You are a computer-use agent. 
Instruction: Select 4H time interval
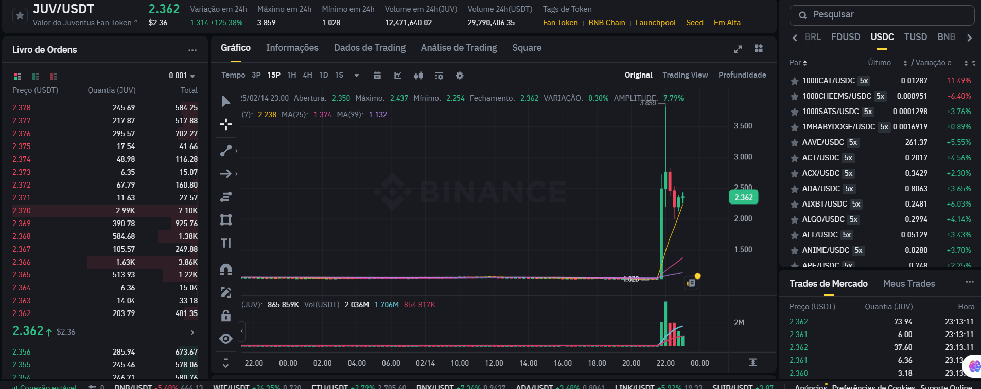point(307,75)
